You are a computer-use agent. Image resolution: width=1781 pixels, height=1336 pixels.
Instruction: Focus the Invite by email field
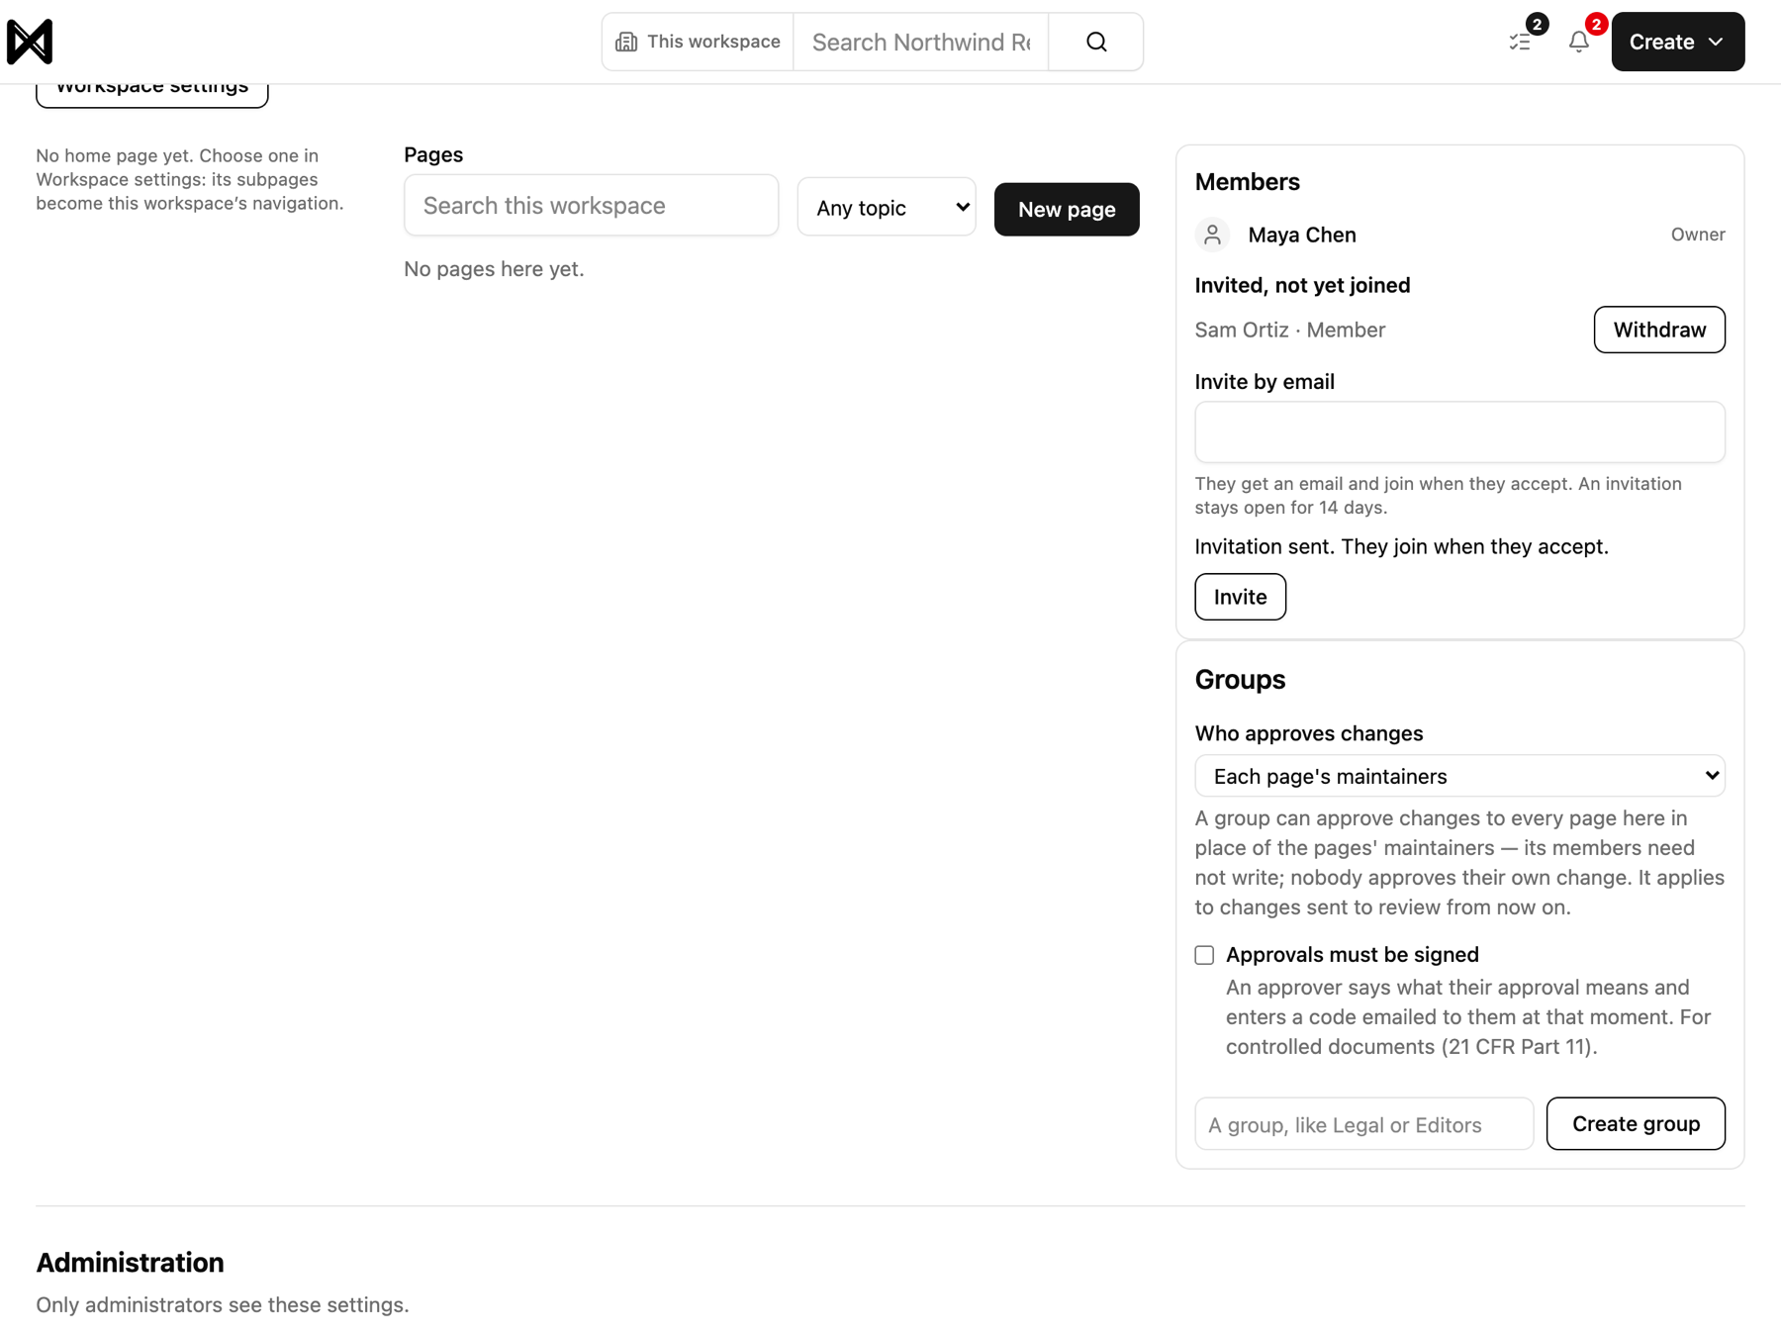(x=1459, y=431)
